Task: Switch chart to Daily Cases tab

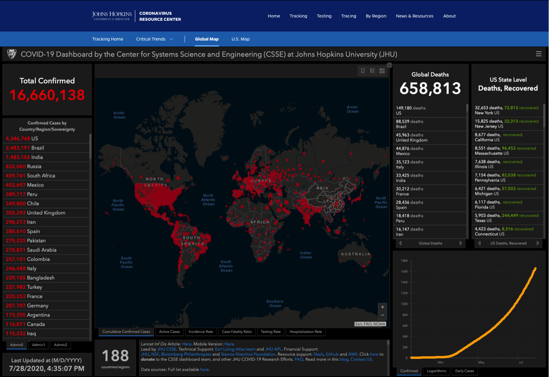Action: pyautogui.click(x=464, y=371)
